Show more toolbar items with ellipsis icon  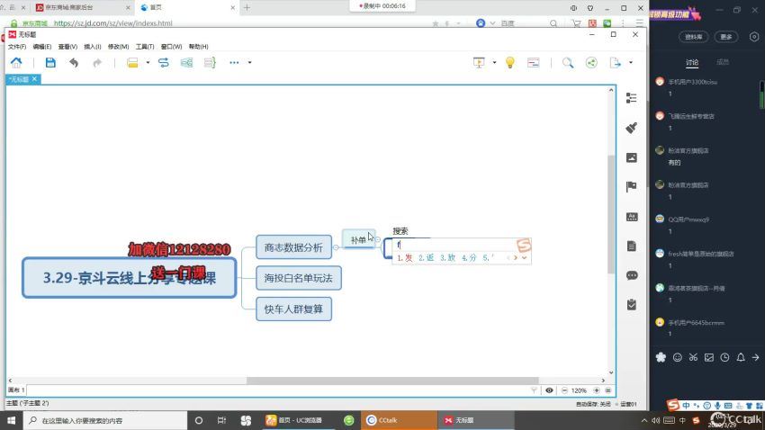[234, 62]
